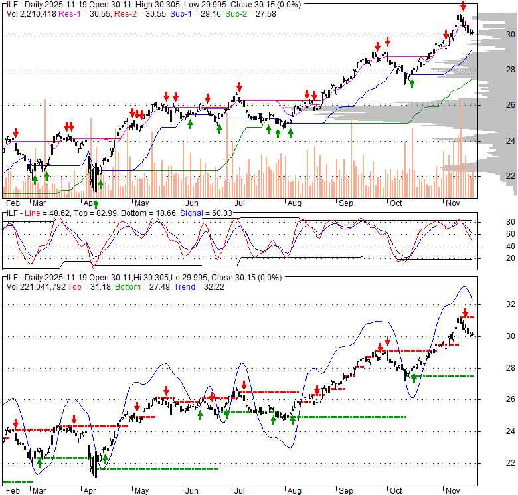
Task: Select the Bottom = 27.49 label in bottom chart
Action: click(x=143, y=287)
